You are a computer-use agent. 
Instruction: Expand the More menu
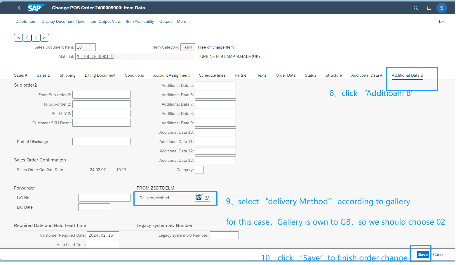(184, 22)
